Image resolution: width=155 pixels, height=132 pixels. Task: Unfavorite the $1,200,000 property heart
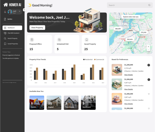pos(149,65)
